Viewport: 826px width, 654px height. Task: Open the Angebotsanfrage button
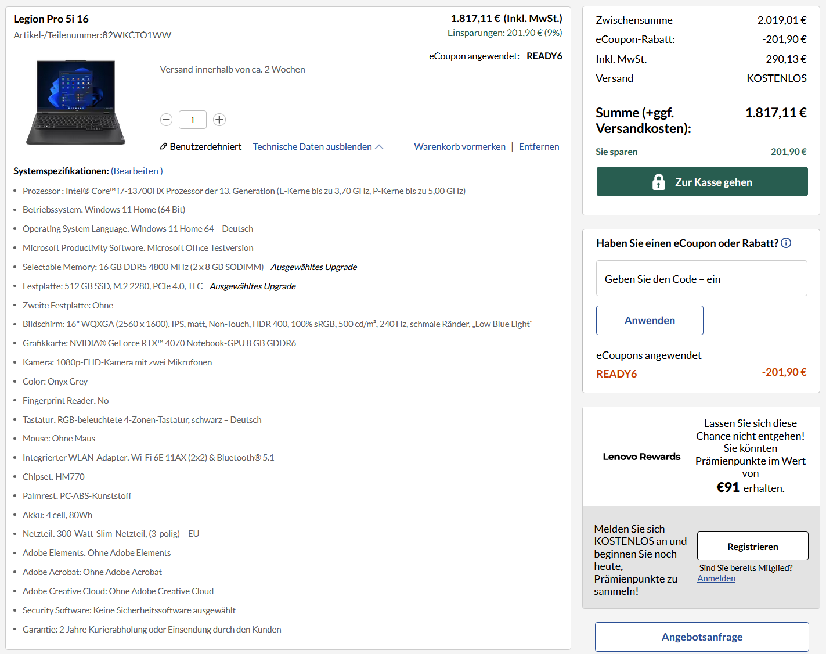[702, 637]
